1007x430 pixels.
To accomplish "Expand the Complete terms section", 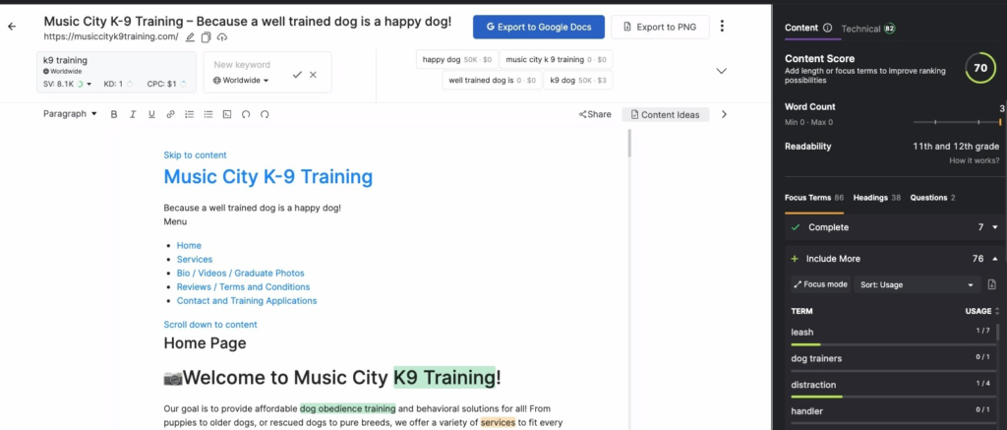I will [993, 227].
